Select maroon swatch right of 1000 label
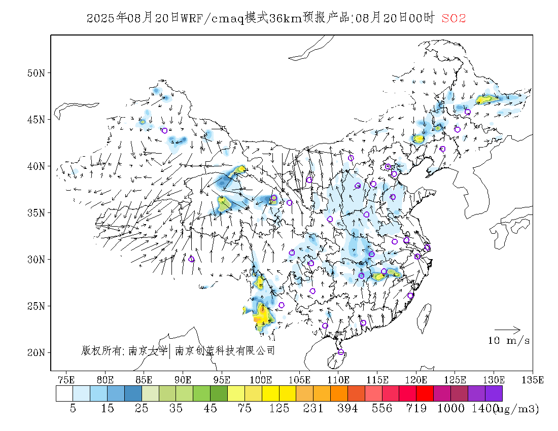 [459, 393]
